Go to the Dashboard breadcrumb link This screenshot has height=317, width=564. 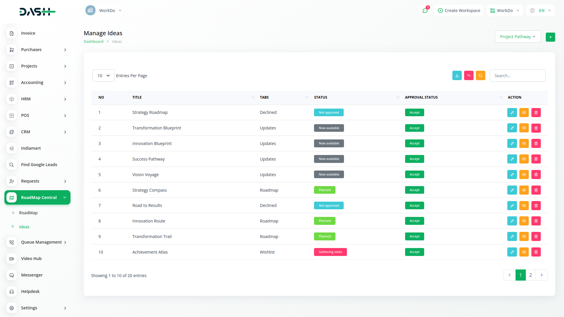pos(93,42)
